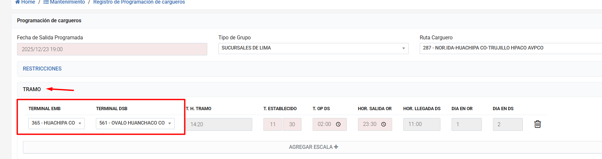Expand the Restricciones section
Image resolution: width=602 pixels, height=159 pixels.
[x=42, y=69]
